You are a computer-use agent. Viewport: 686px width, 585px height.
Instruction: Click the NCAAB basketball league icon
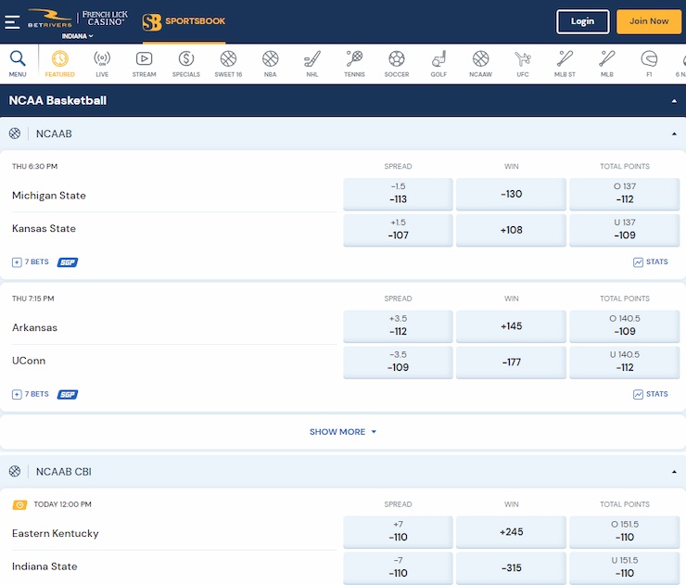point(15,134)
